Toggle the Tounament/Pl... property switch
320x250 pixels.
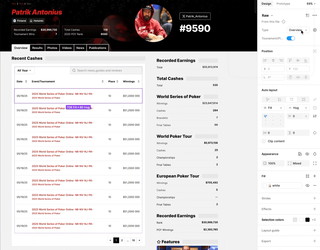click(291, 38)
